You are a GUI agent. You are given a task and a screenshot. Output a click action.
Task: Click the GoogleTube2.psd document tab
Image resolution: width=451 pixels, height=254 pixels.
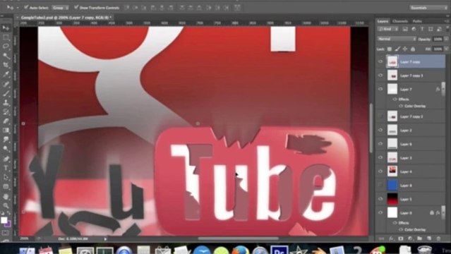coord(66,18)
